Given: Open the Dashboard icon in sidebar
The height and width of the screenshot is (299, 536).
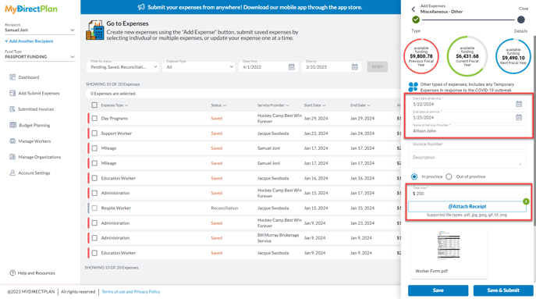Looking at the screenshot, I should point(12,77).
